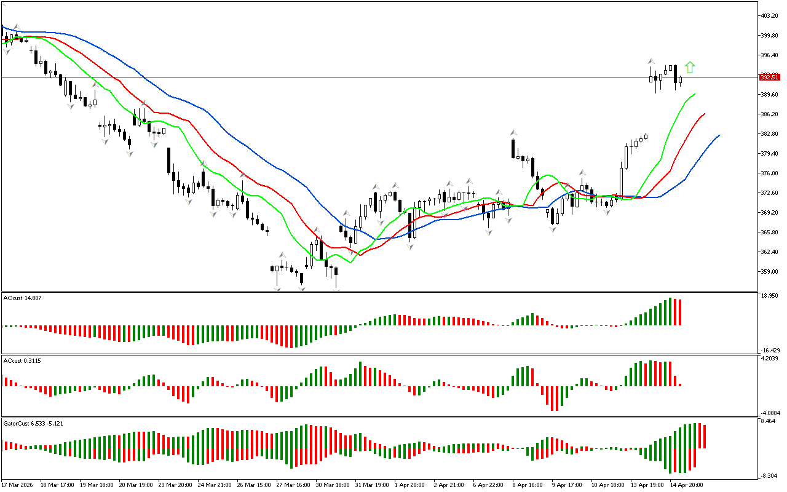Click the up fractal above the newest candle cluster

pyautogui.click(x=650, y=61)
